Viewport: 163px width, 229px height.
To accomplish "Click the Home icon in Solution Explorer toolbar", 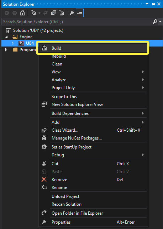I will tap(22, 13).
